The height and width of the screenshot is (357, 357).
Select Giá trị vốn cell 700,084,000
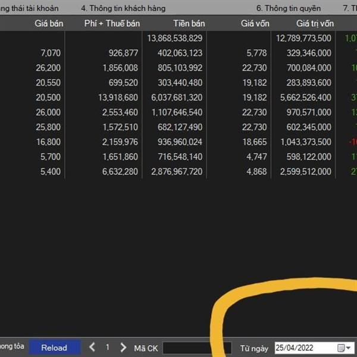coord(309,68)
